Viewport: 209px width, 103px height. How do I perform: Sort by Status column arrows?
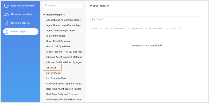pos(180,29)
